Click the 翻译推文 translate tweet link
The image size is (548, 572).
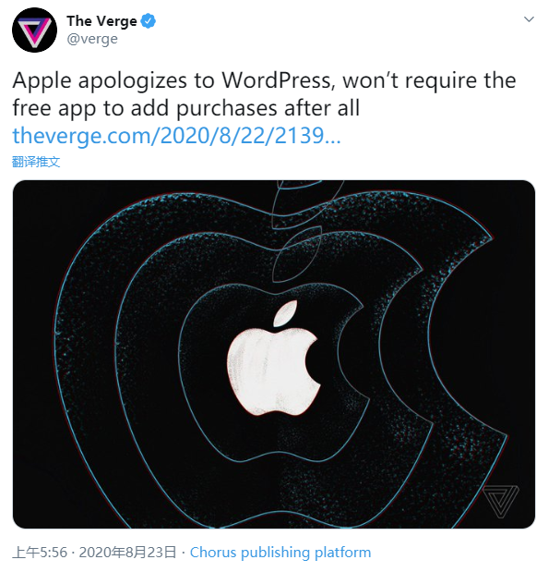coord(36,162)
